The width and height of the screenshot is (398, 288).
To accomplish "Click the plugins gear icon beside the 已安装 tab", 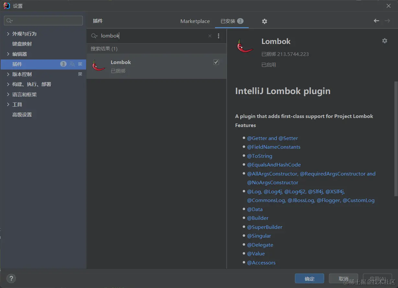I will [x=265, y=21].
